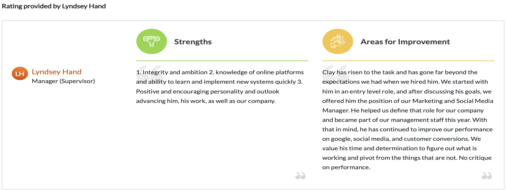Image resolution: width=506 pixels, height=190 pixels.
Task: Click the phrase "knowledge of online platforms"
Action: point(259,72)
